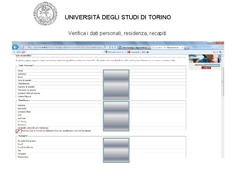Click the 'Email Certificata' row label
The height and width of the screenshot is (177, 236).
tap(25, 147)
